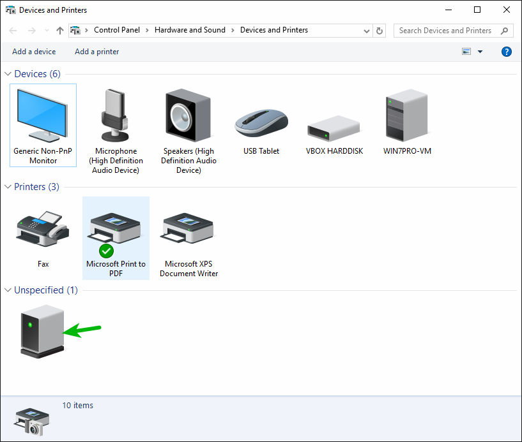Click the Devices (6) group heading
This screenshot has width=522, height=442.
(37, 74)
